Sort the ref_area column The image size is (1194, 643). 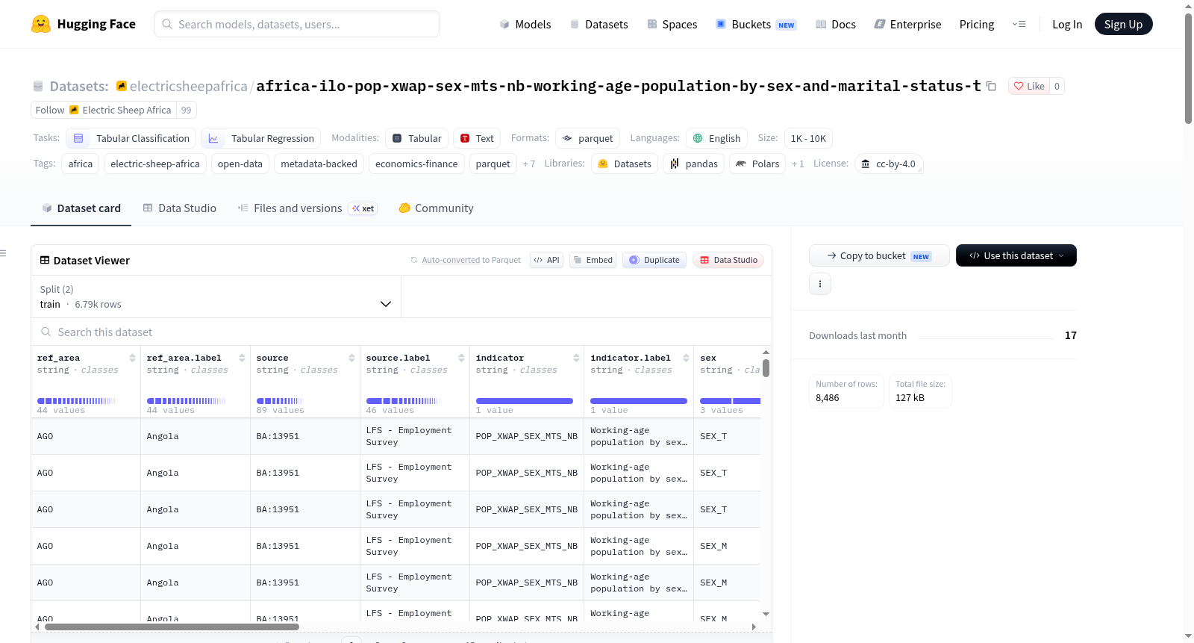pyautogui.click(x=132, y=358)
